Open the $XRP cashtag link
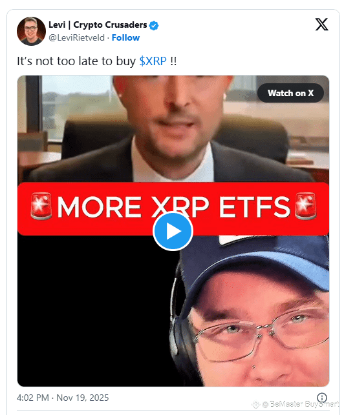The width and height of the screenshot is (344, 415). pyautogui.click(x=153, y=61)
